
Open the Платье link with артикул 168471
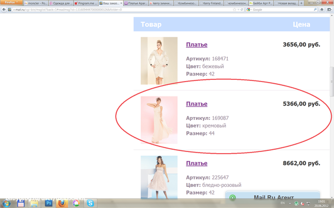[x=197, y=44]
